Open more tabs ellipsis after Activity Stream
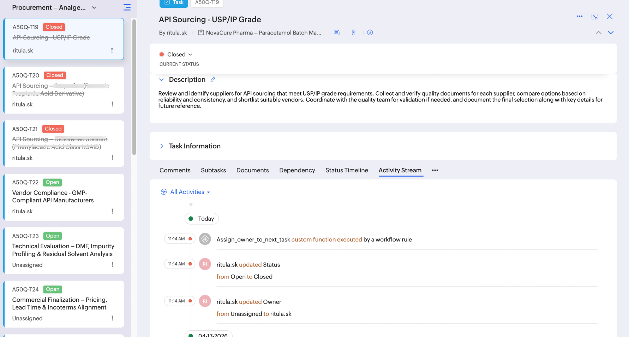Viewport: 629px width, 337px height. click(435, 170)
